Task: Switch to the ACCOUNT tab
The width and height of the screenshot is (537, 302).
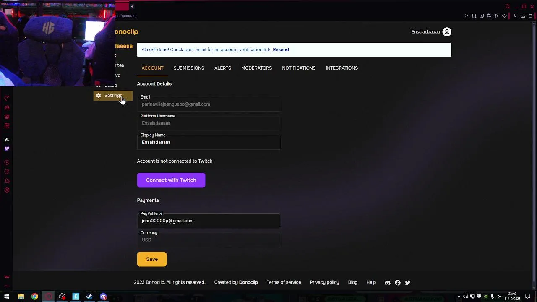Action: coord(152,68)
